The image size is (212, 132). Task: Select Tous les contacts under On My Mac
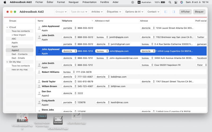coord(19,66)
